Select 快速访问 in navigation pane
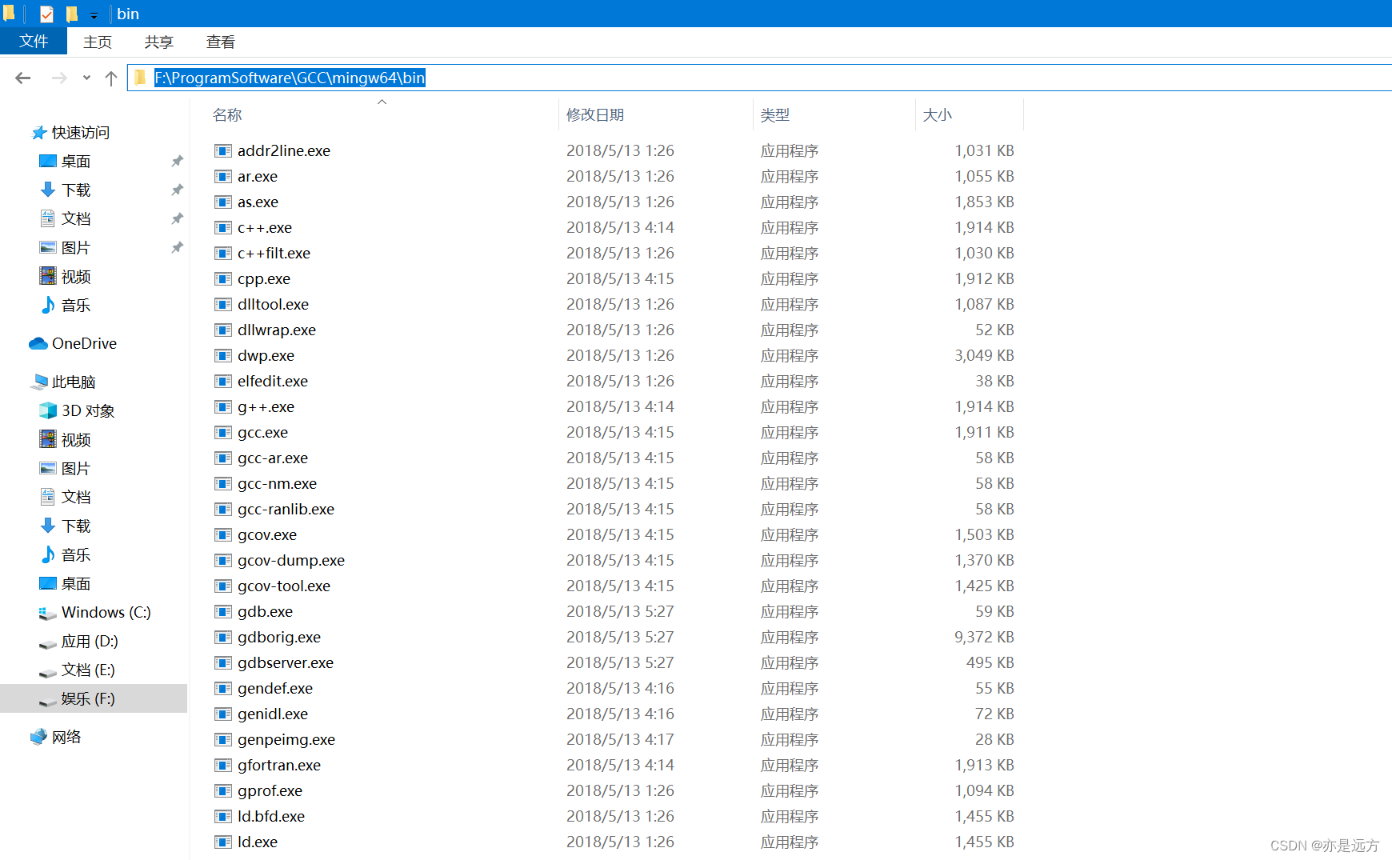 click(70, 132)
